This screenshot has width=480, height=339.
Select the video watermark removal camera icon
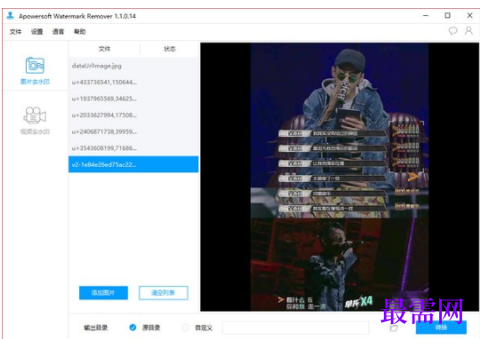35,115
